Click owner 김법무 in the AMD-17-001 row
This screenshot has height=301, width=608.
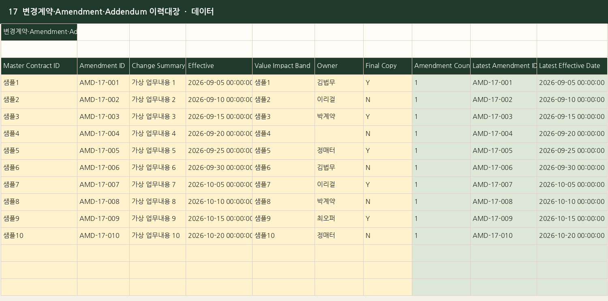coord(339,83)
